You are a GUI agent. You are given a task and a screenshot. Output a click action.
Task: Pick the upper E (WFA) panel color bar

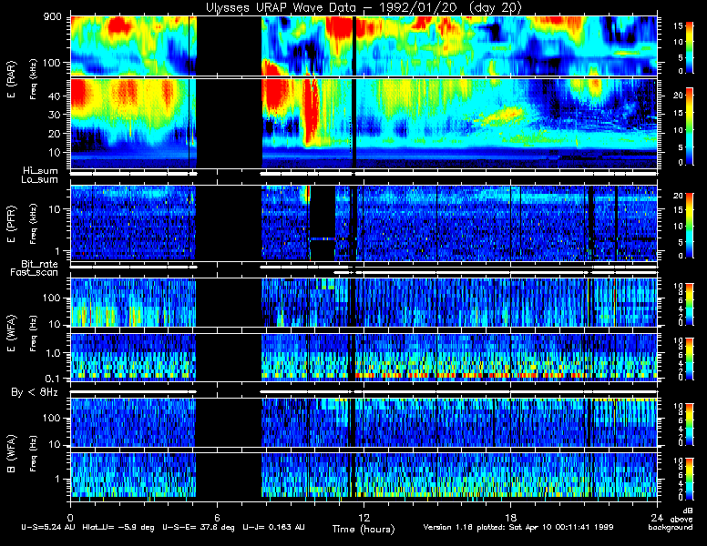tap(690, 305)
